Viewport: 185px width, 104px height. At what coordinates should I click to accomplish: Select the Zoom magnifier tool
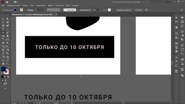tap(8, 64)
